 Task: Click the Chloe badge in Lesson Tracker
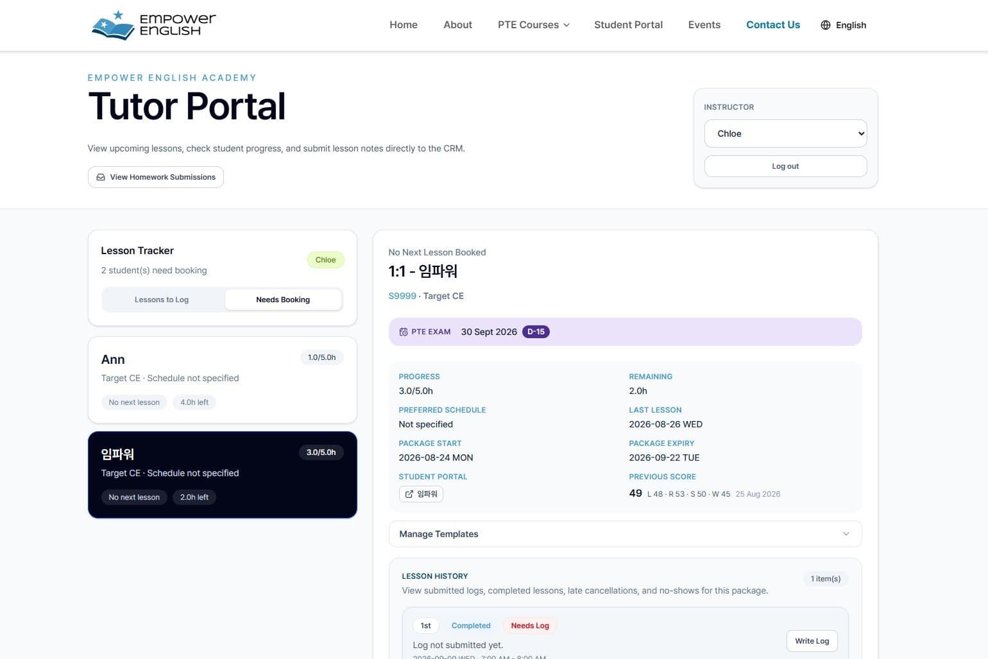coord(325,260)
